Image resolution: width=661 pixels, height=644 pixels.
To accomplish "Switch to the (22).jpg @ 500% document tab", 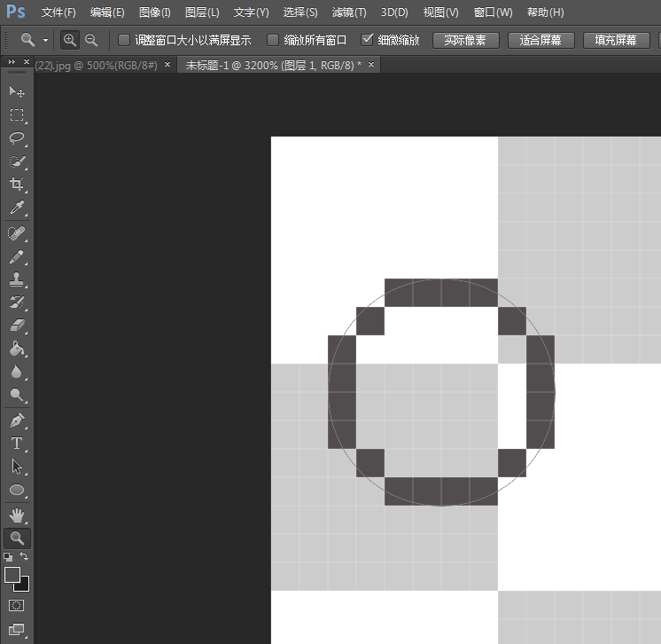I will pos(96,66).
